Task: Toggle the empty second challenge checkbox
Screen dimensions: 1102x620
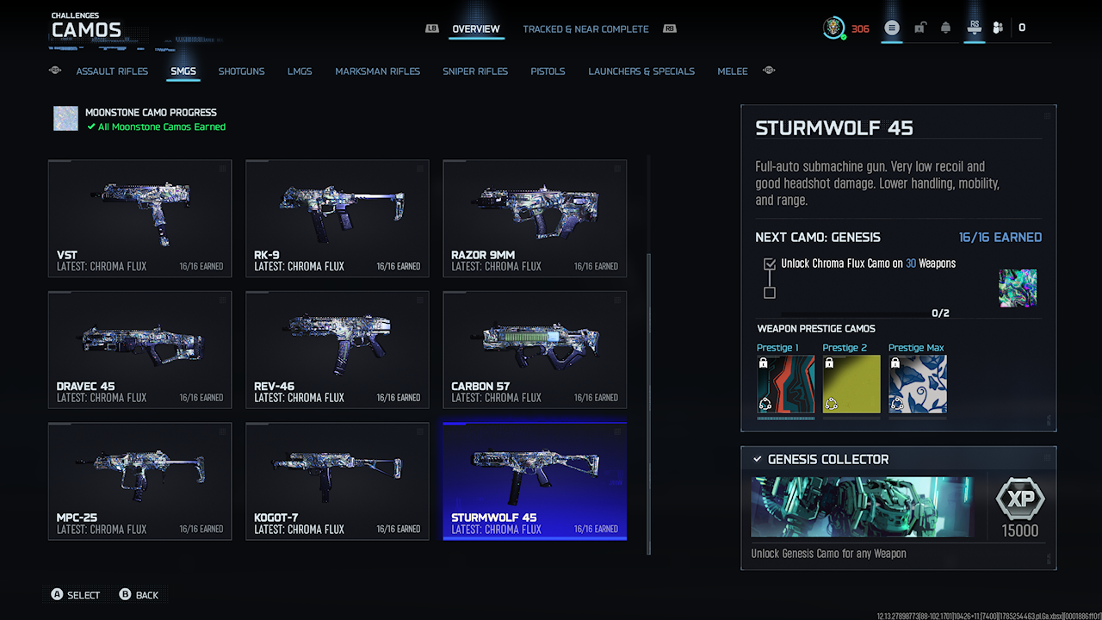Action: (x=770, y=293)
